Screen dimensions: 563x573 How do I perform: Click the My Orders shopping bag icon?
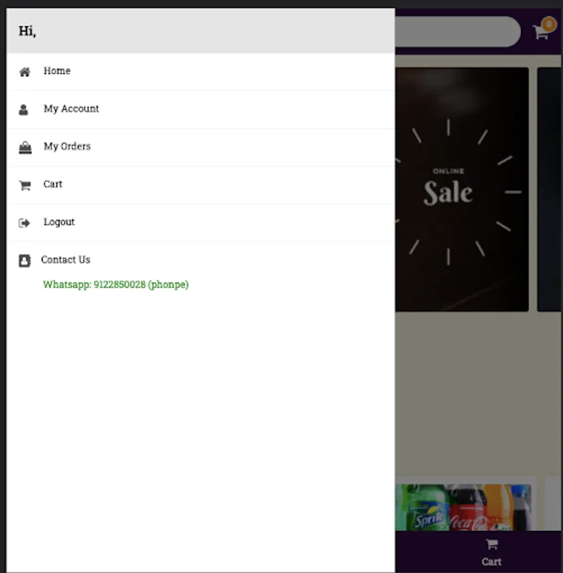point(25,148)
